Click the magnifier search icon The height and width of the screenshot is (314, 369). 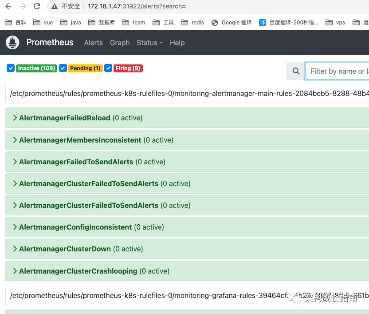pyautogui.click(x=296, y=71)
